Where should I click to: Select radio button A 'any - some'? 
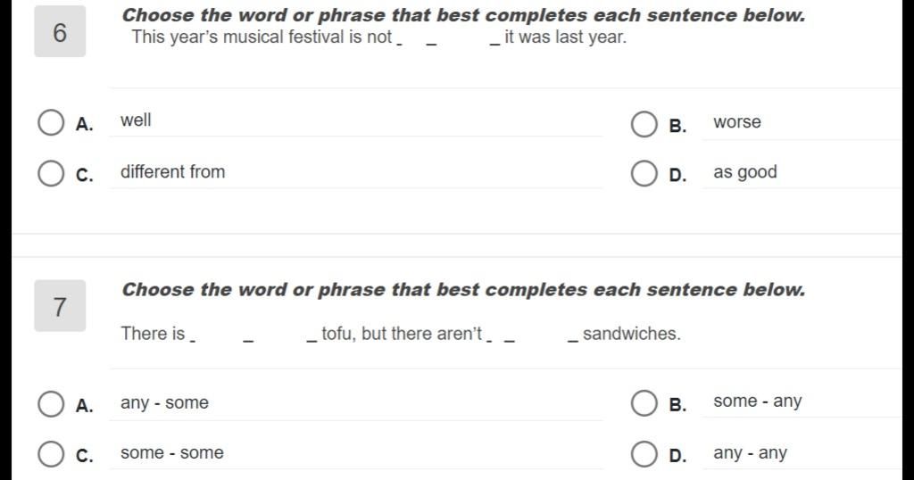(51, 403)
